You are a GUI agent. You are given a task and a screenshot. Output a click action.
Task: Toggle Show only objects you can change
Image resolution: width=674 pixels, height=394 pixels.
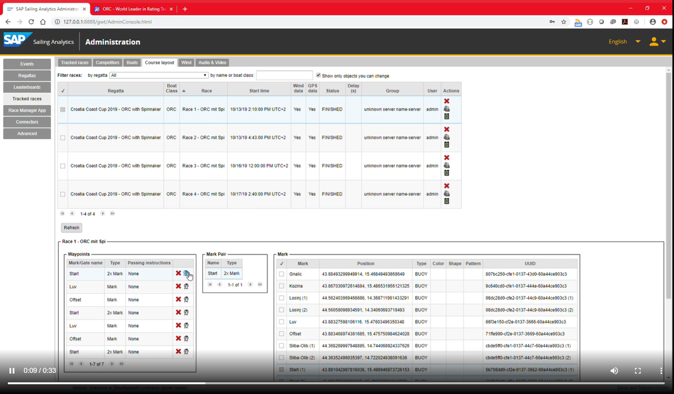318,75
